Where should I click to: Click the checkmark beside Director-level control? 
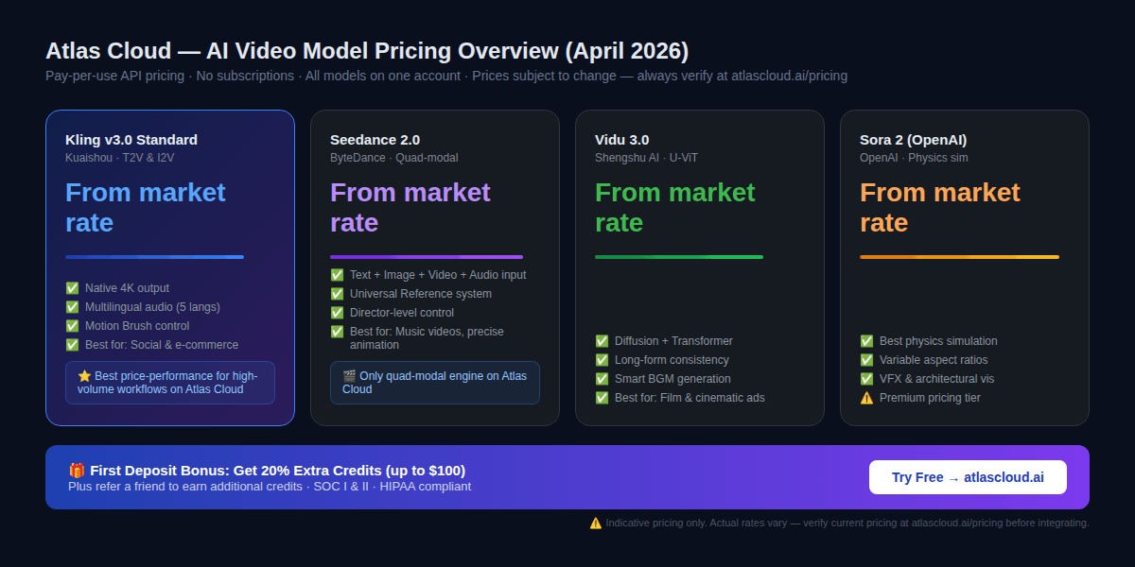point(337,312)
